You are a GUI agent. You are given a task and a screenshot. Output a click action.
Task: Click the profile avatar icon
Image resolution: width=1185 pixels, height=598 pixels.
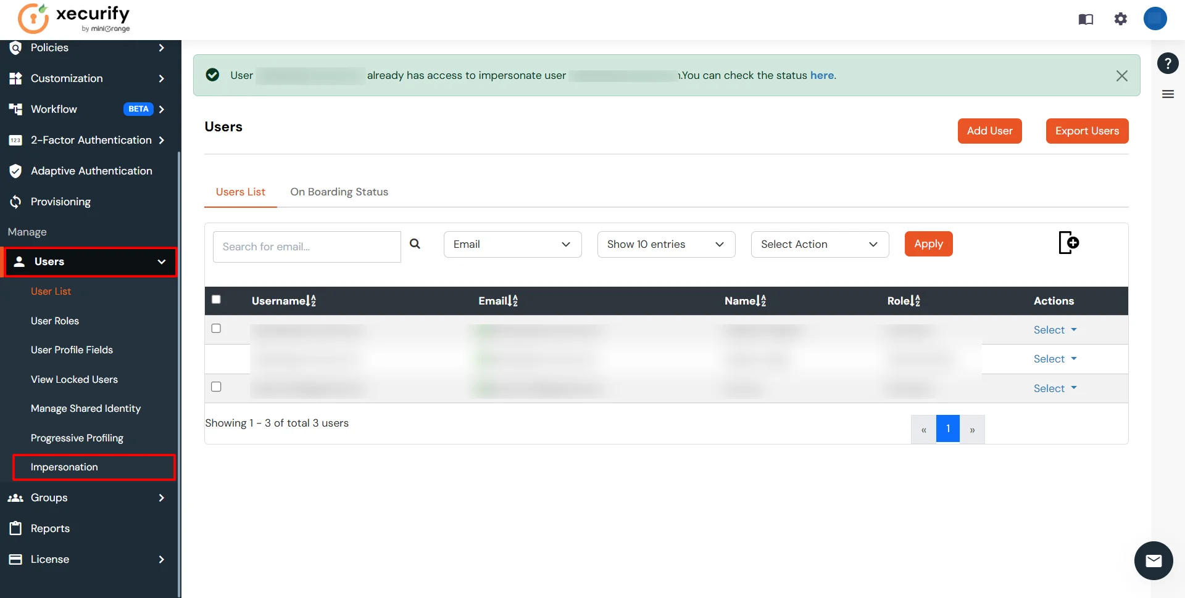coord(1155,18)
